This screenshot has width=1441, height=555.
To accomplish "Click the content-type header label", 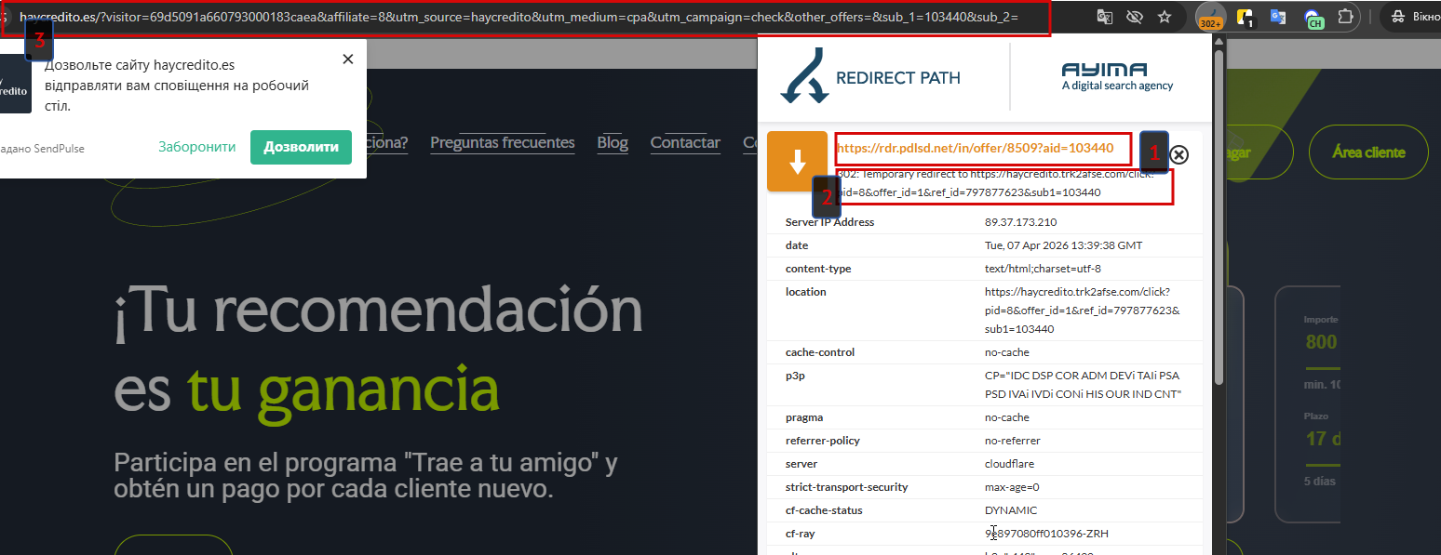I will pos(818,269).
